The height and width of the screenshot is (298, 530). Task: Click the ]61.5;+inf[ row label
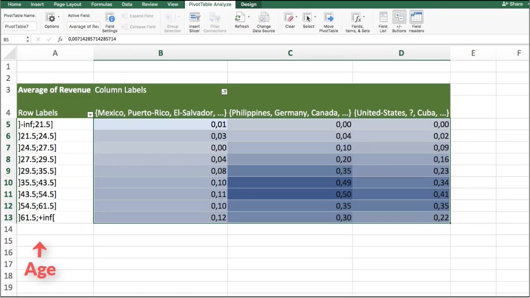point(55,217)
